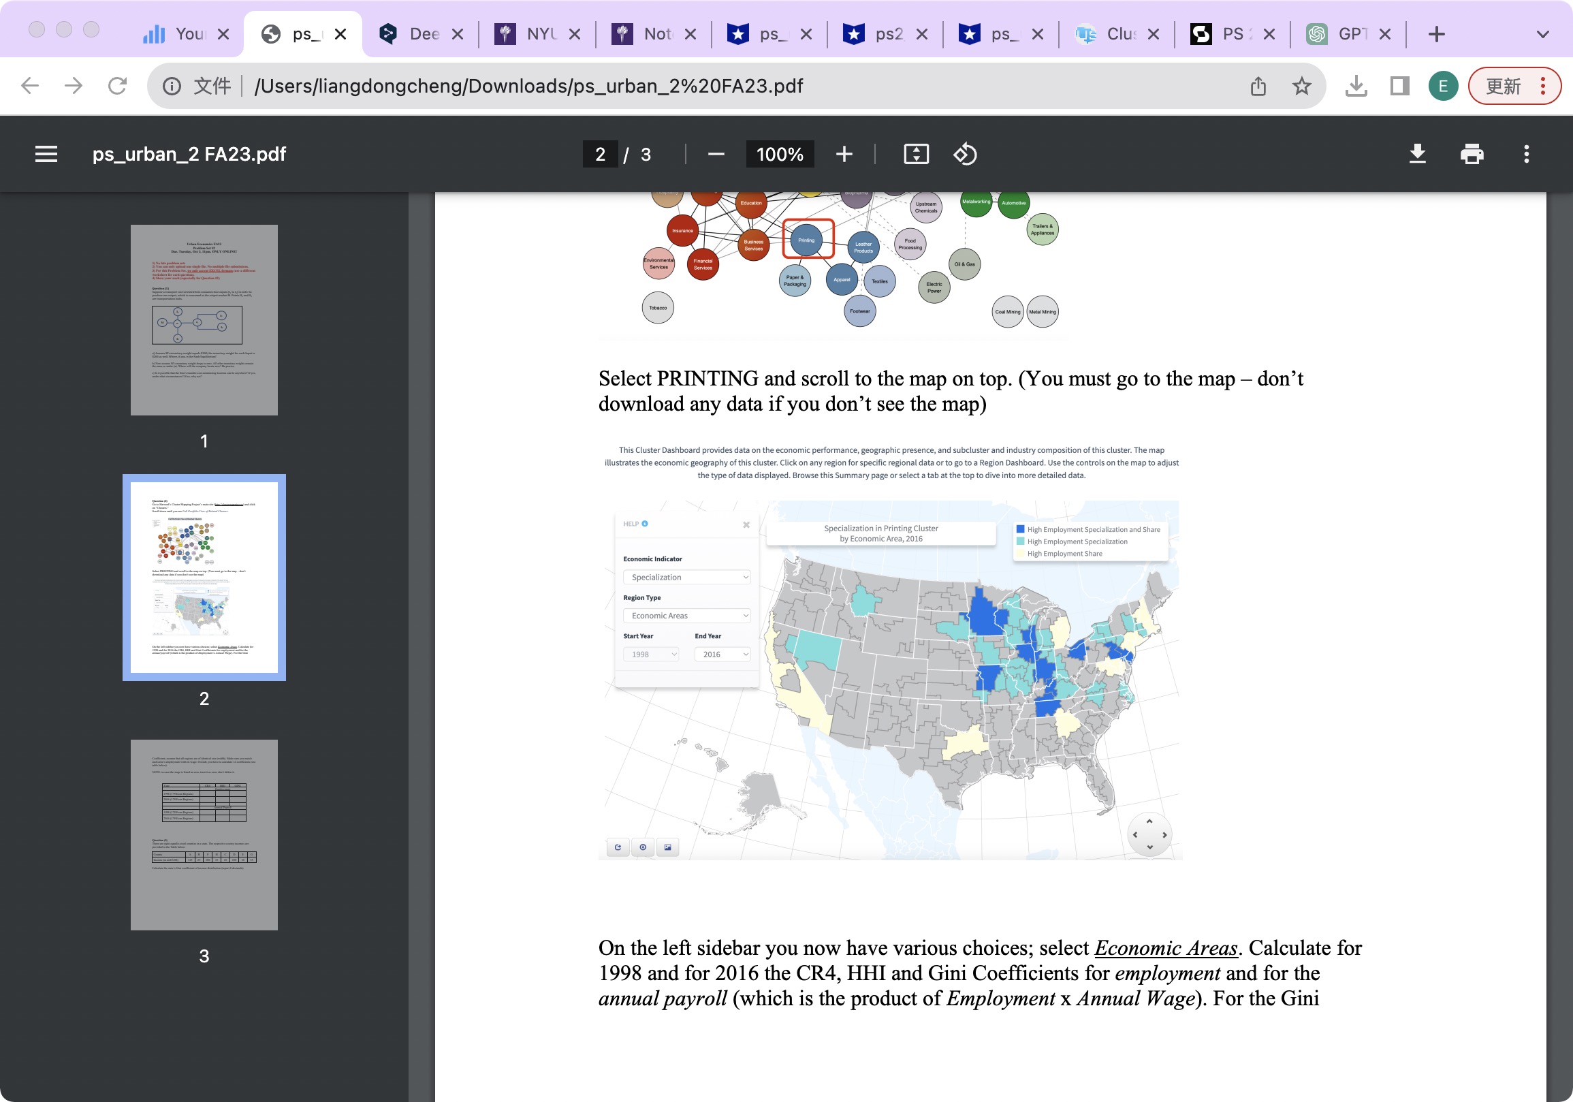Select page 1 thumbnail
This screenshot has width=1573, height=1102.
click(204, 320)
